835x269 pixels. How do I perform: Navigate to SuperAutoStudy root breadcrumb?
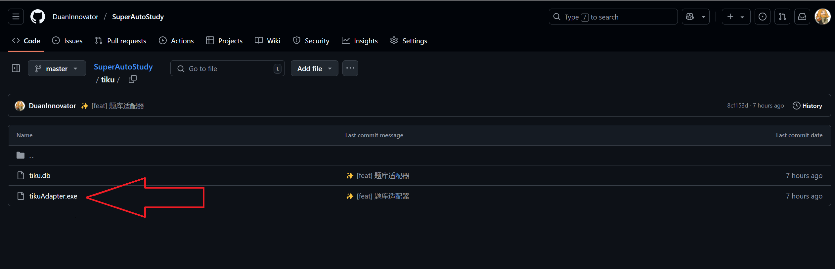(123, 67)
